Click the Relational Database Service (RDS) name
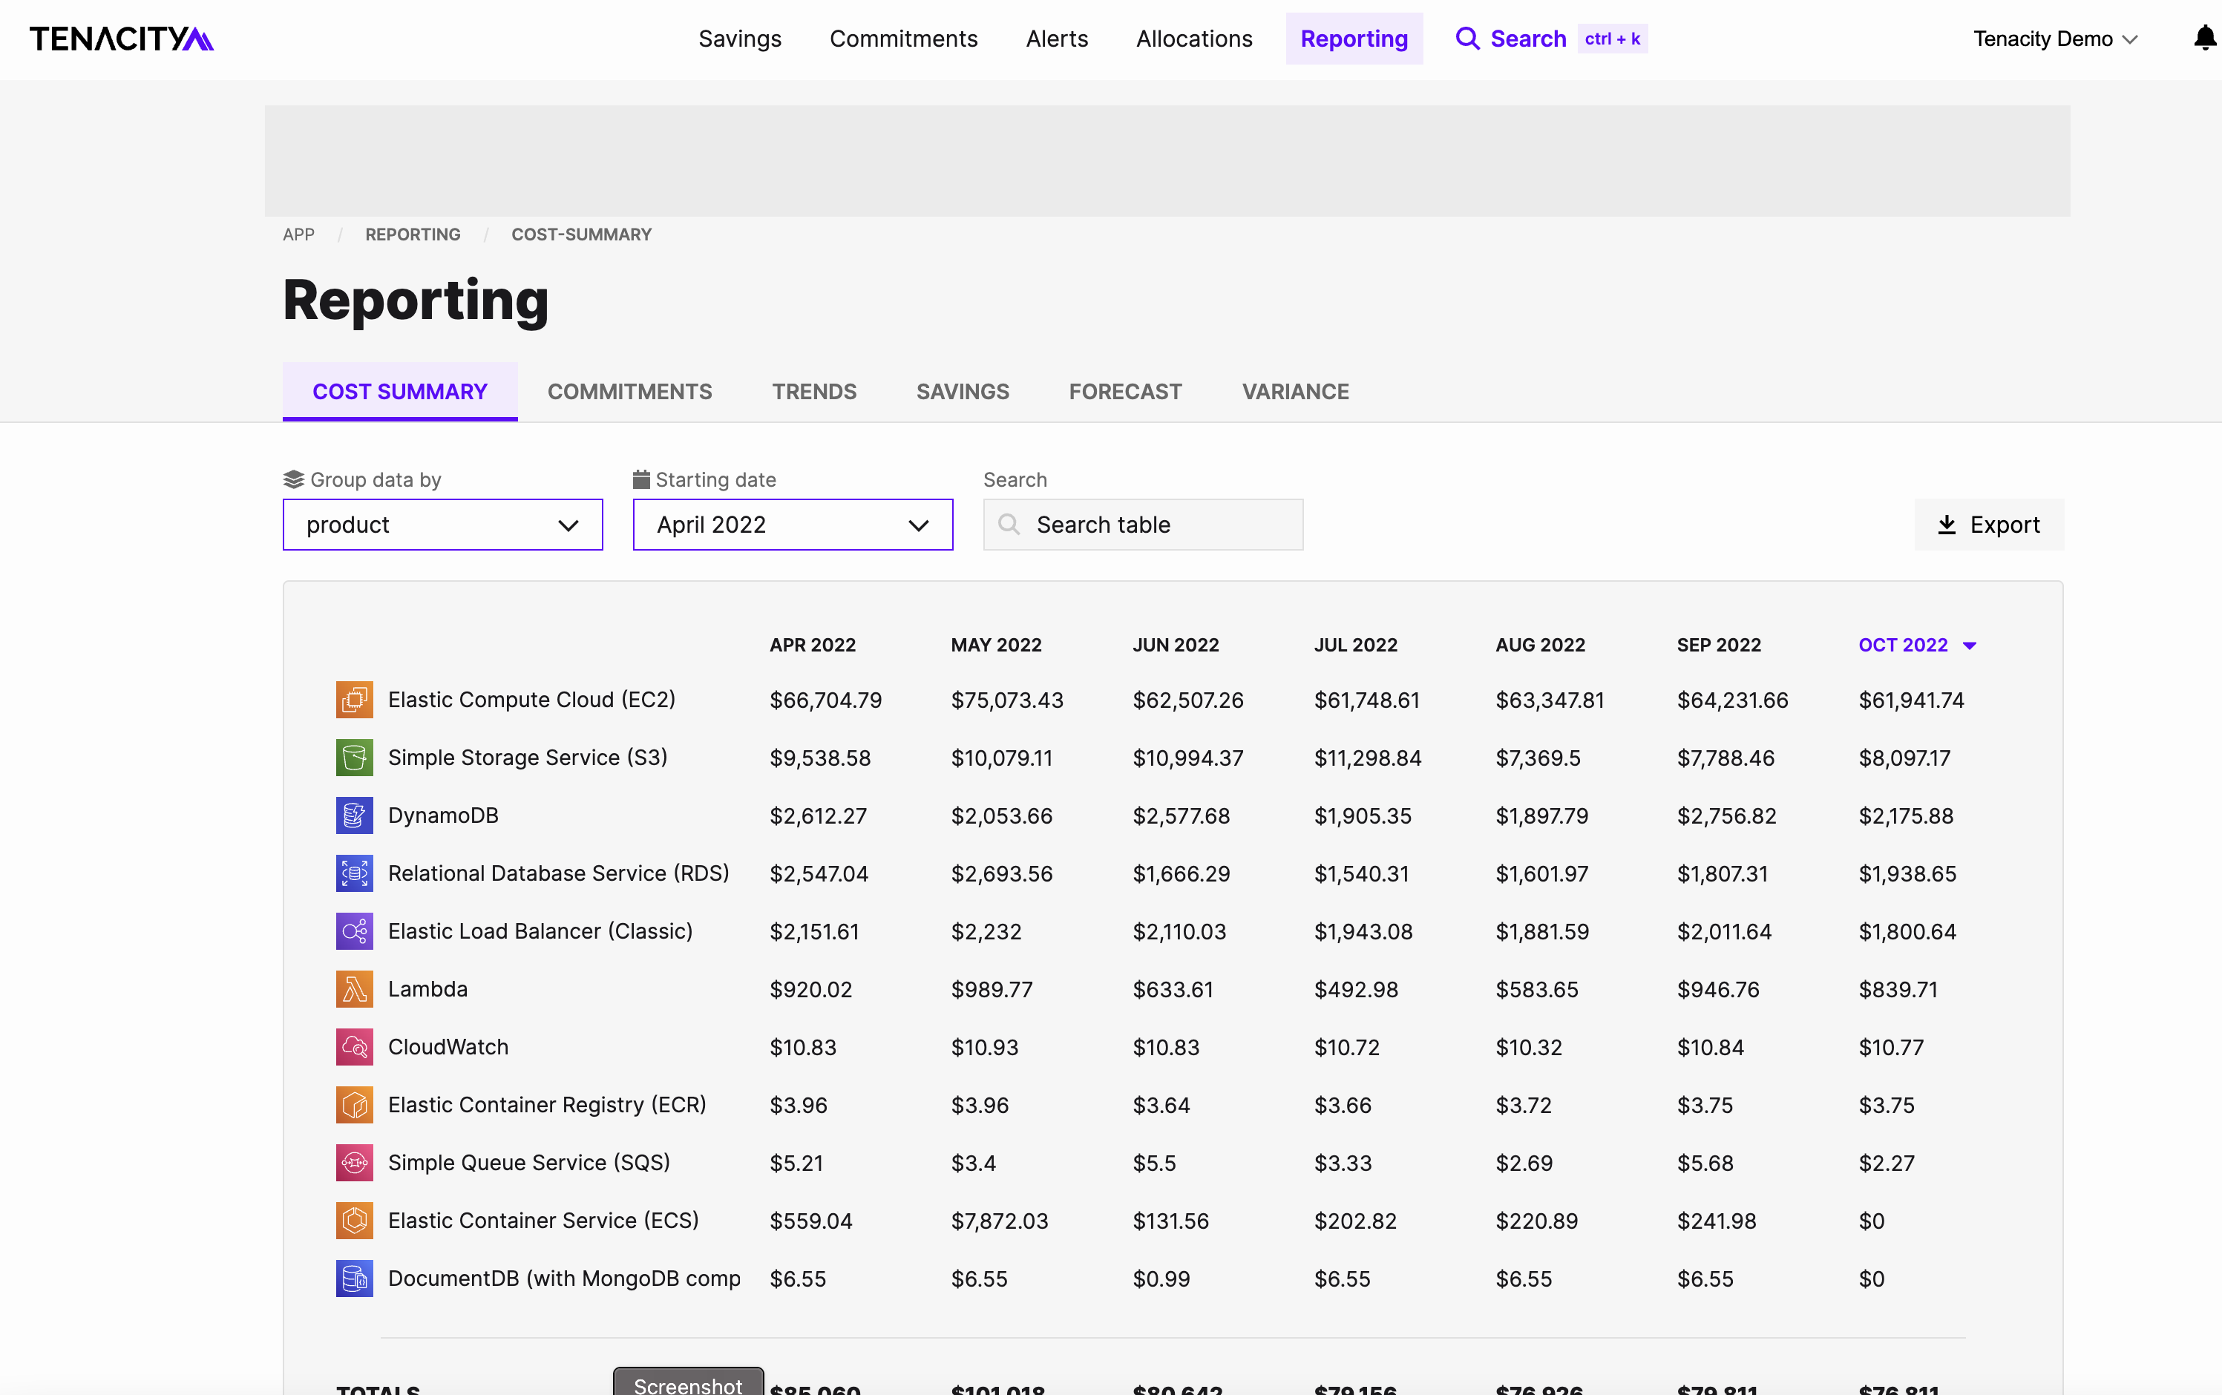This screenshot has height=1395, width=2222. tap(558, 873)
